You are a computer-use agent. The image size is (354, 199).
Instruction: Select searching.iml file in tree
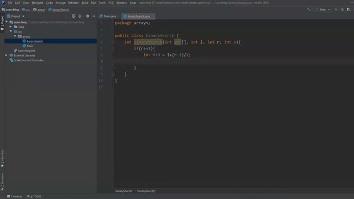(27, 51)
